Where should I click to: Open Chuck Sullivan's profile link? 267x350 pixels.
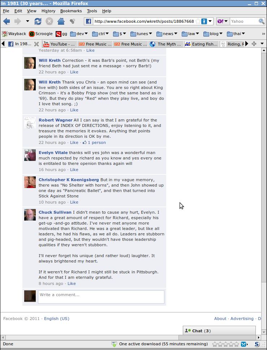(x=55, y=212)
